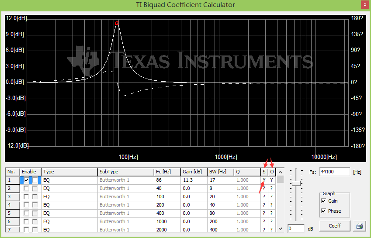Click the O column header
371x238 pixels.
tap(272, 172)
